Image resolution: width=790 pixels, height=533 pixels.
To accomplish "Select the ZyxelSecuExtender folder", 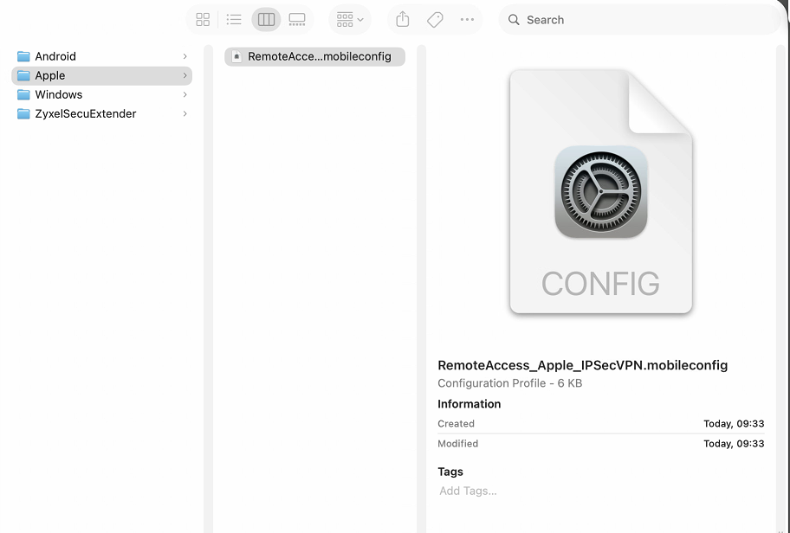I will click(x=85, y=113).
